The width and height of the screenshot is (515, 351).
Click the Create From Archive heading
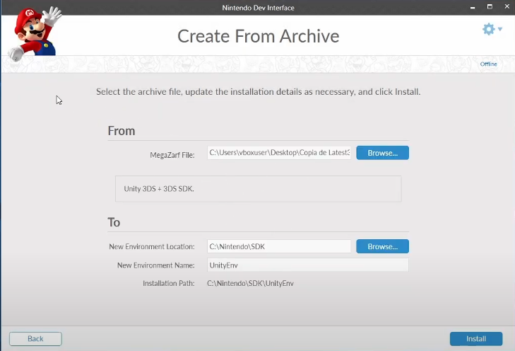pyautogui.click(x=258, y=36)
